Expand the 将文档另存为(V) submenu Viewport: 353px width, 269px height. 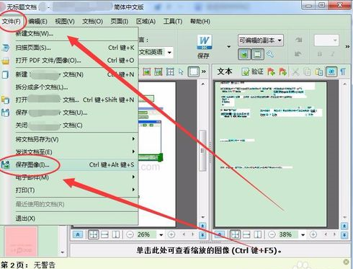pyautogui.click(x=70, y=139)
